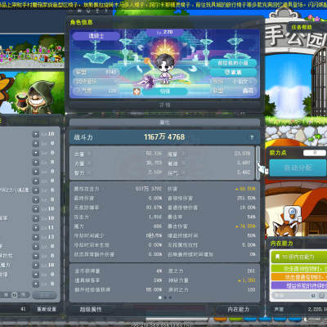Select the highlighted hyper stat preset 2
327x327 pixels.
(15, 295)
